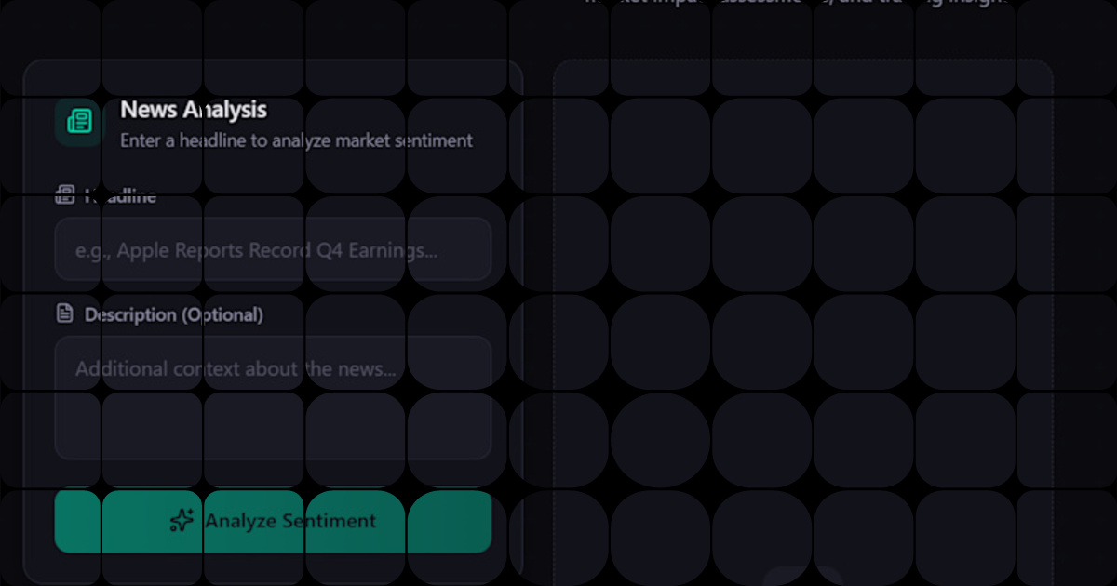Click the News Analysis newspaper icon
The width and height of the screenshot is (1117, 586).
click(79, 122)
